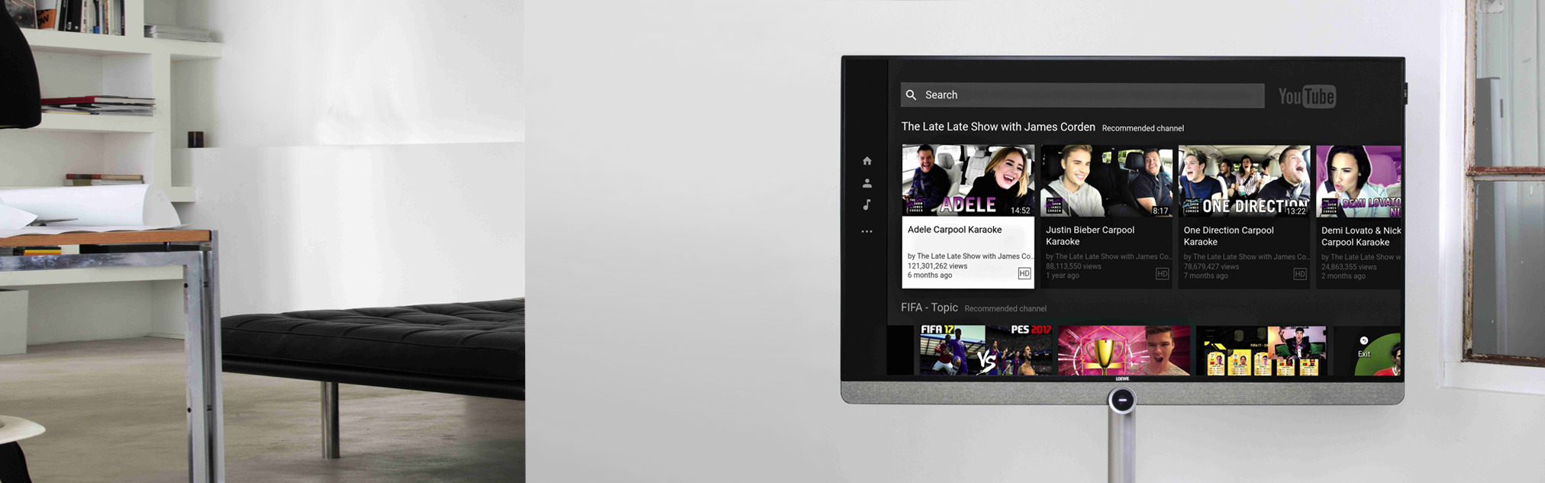Select the Adele Carpool Karaoke title text
The height and width of the screenshot is (483, 1545).
click(x=954, y=230)
